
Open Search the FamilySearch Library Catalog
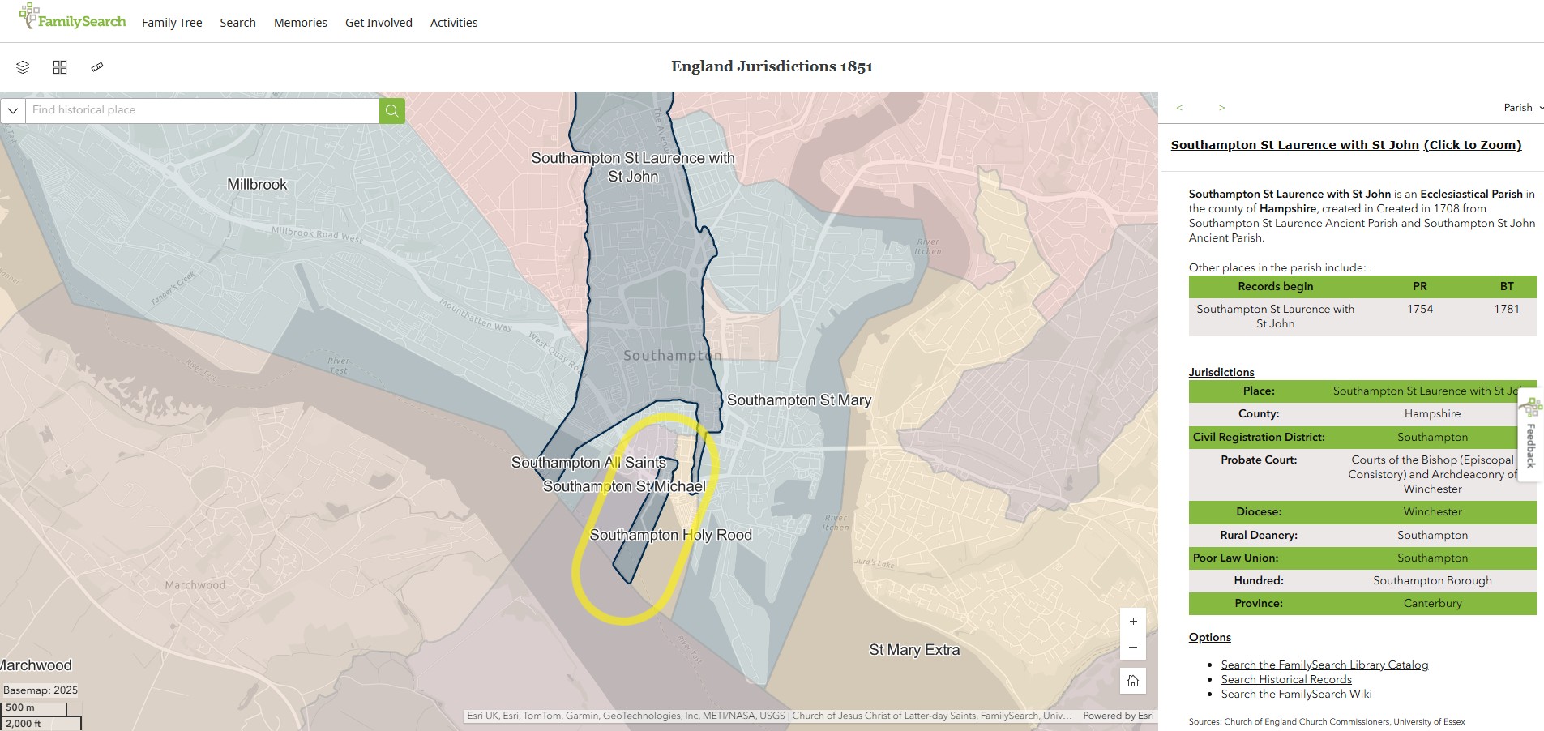click(x=1324, y=665)
